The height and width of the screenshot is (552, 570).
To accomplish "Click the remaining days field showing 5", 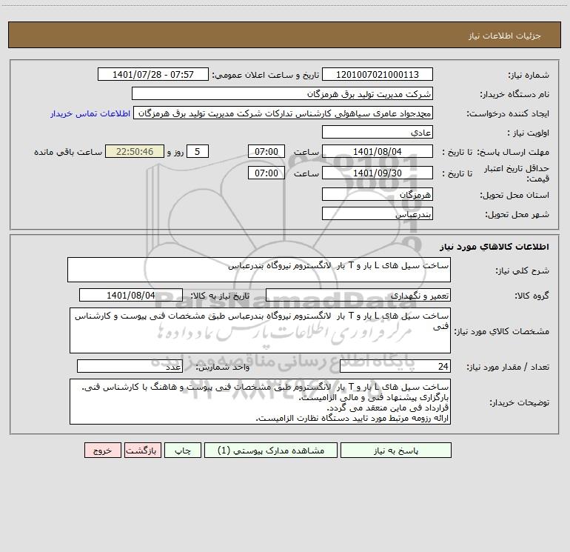I will click(x=198, y=151).
